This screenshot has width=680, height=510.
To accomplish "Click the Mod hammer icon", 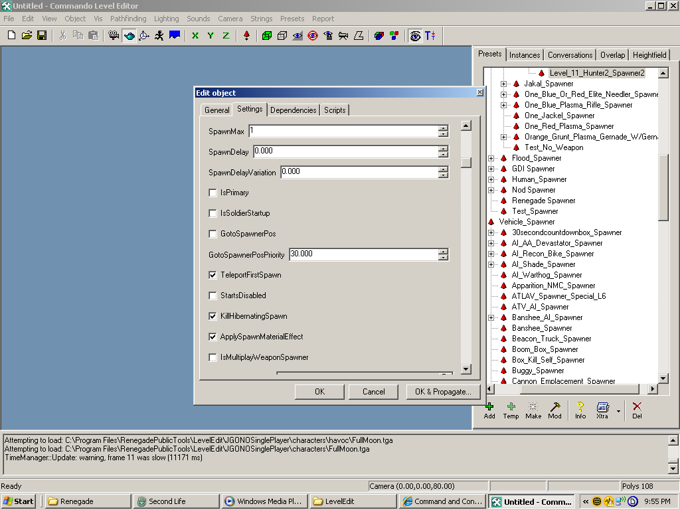I will coord(554,407).
